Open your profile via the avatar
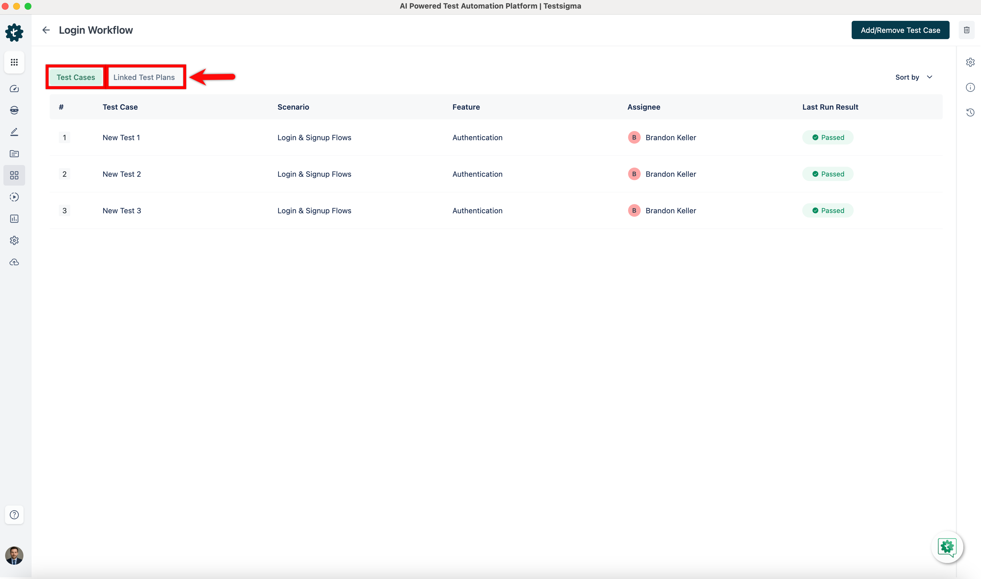Screen dimensions: 981x579 (14, 556)
